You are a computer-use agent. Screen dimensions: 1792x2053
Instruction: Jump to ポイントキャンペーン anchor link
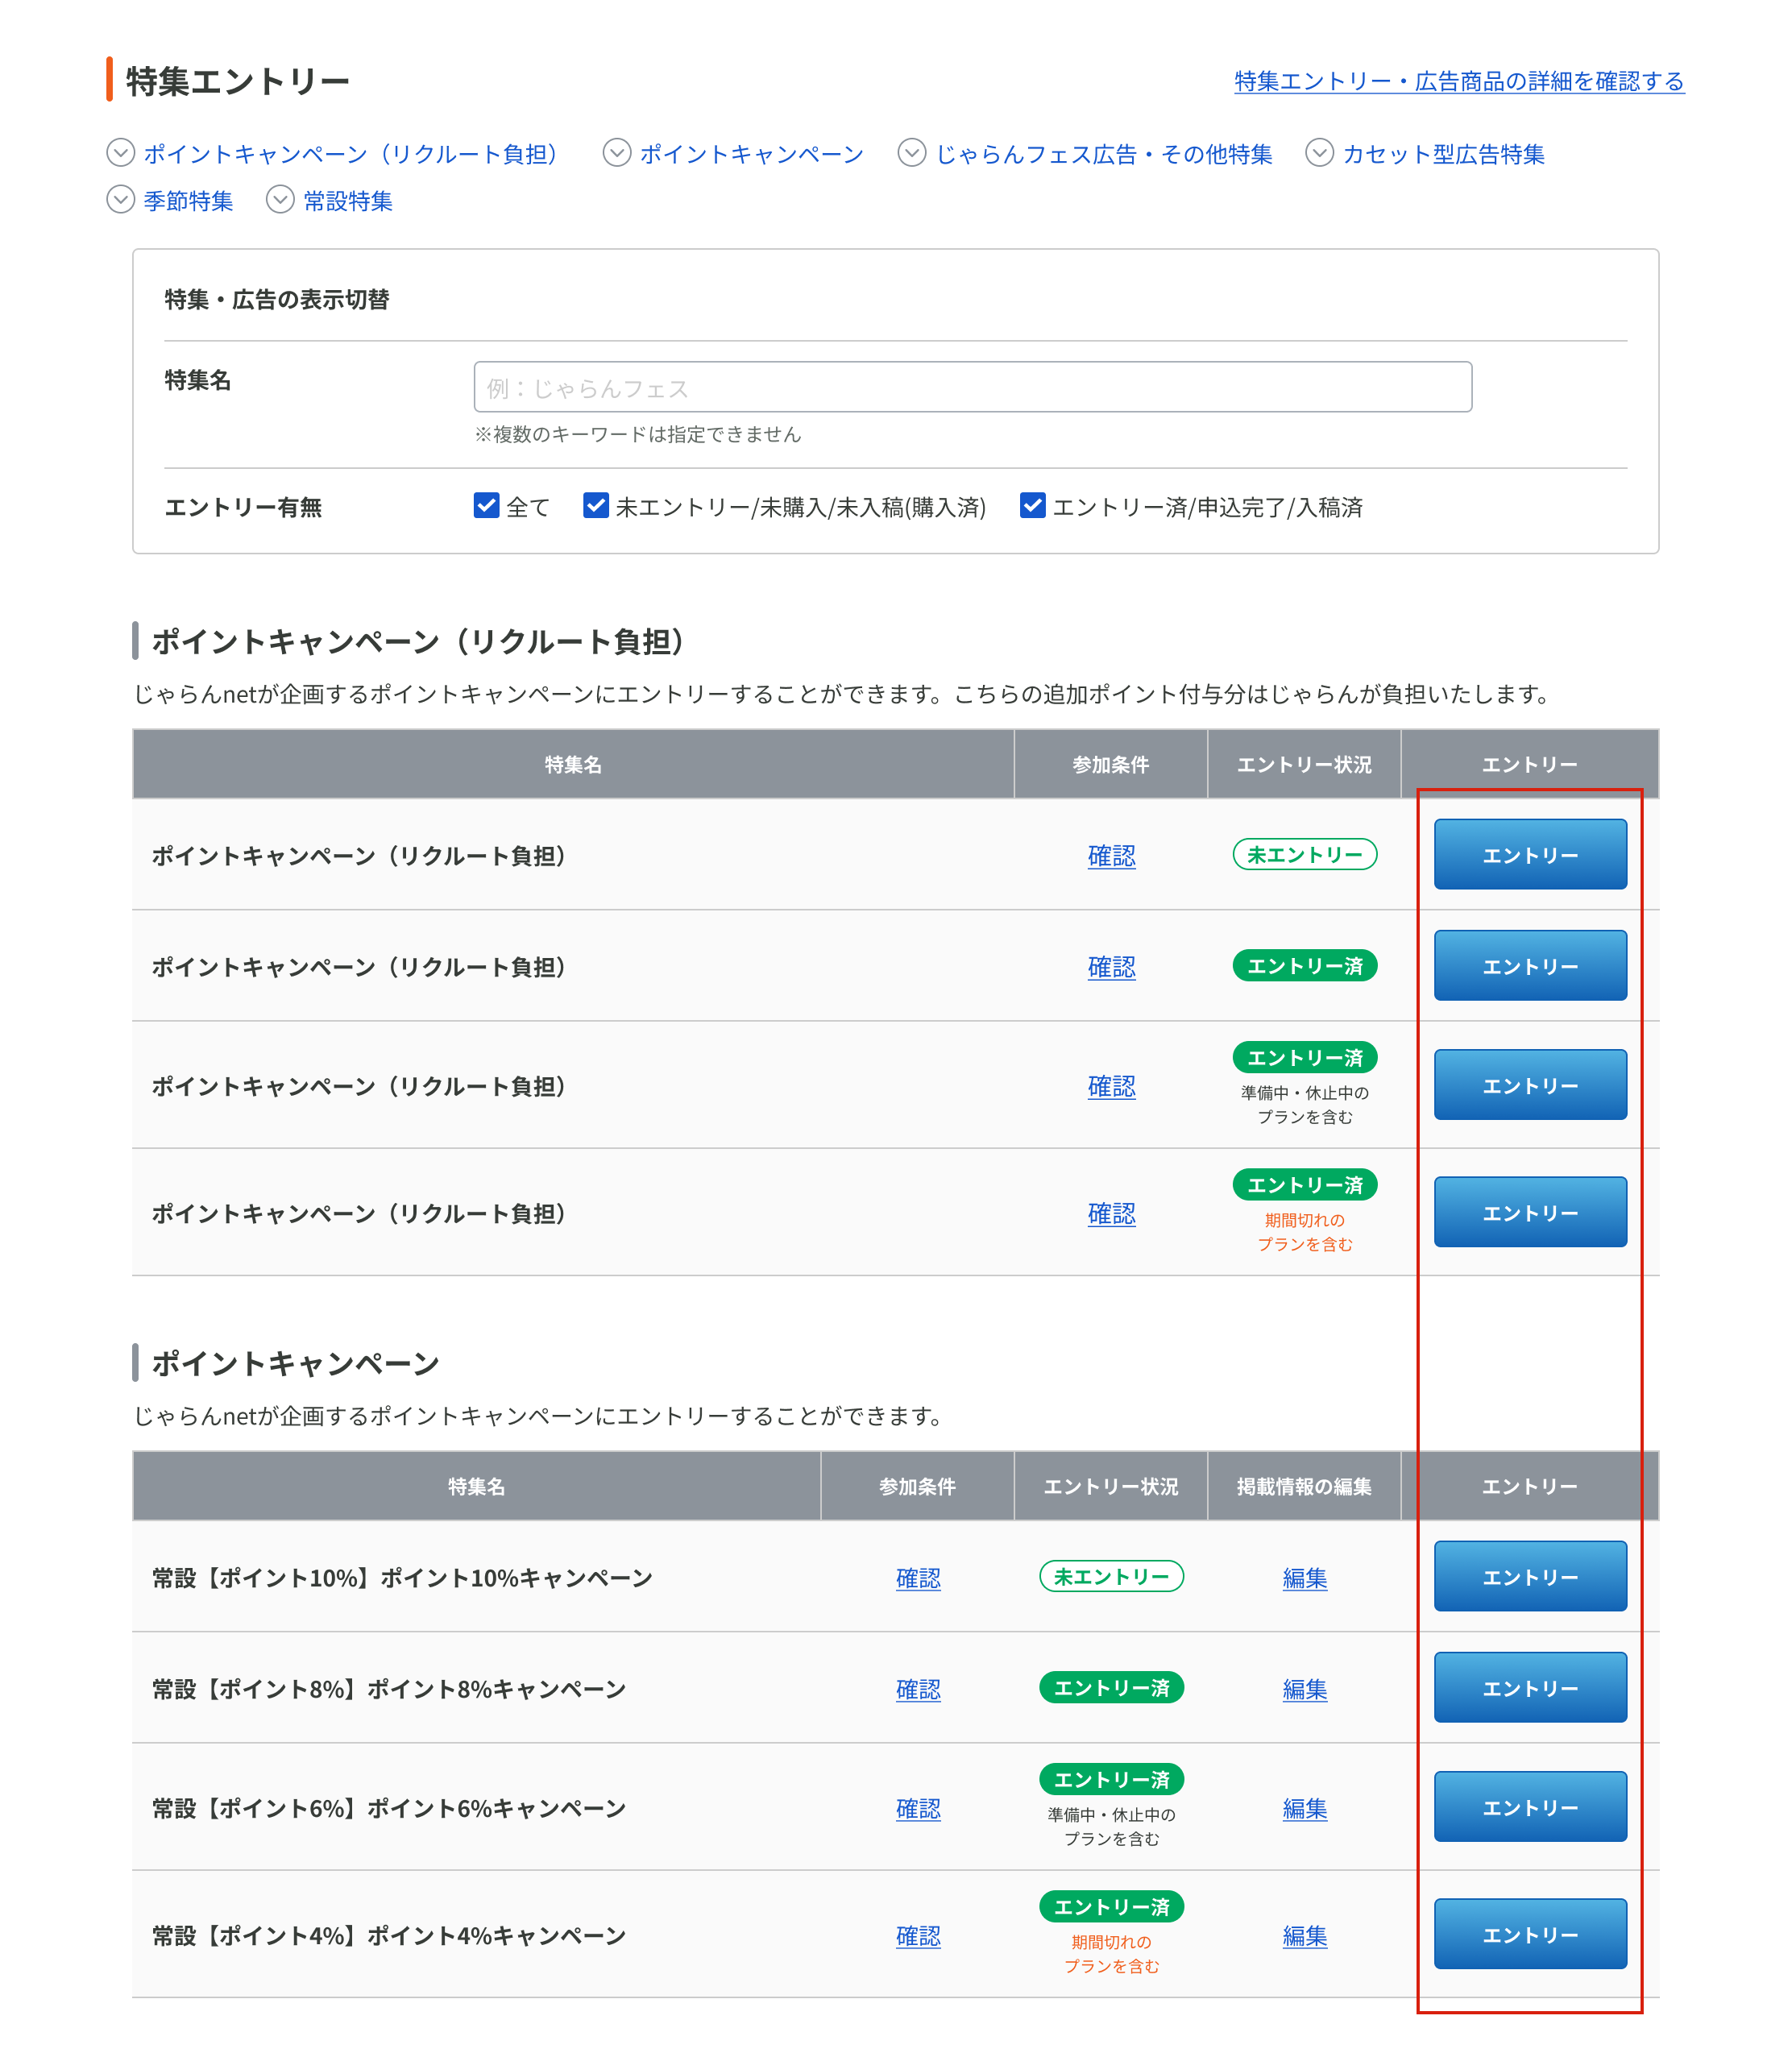pos(751,154)
